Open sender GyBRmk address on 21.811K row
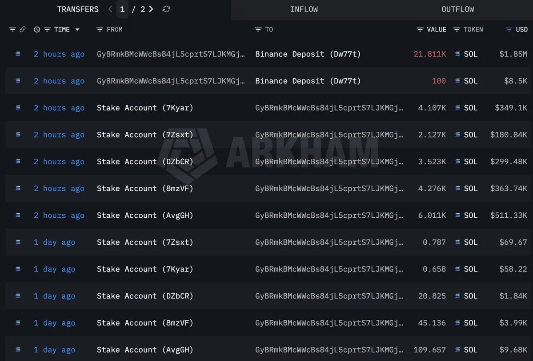Screen dimensions: 533x361 tap(171, 54)
